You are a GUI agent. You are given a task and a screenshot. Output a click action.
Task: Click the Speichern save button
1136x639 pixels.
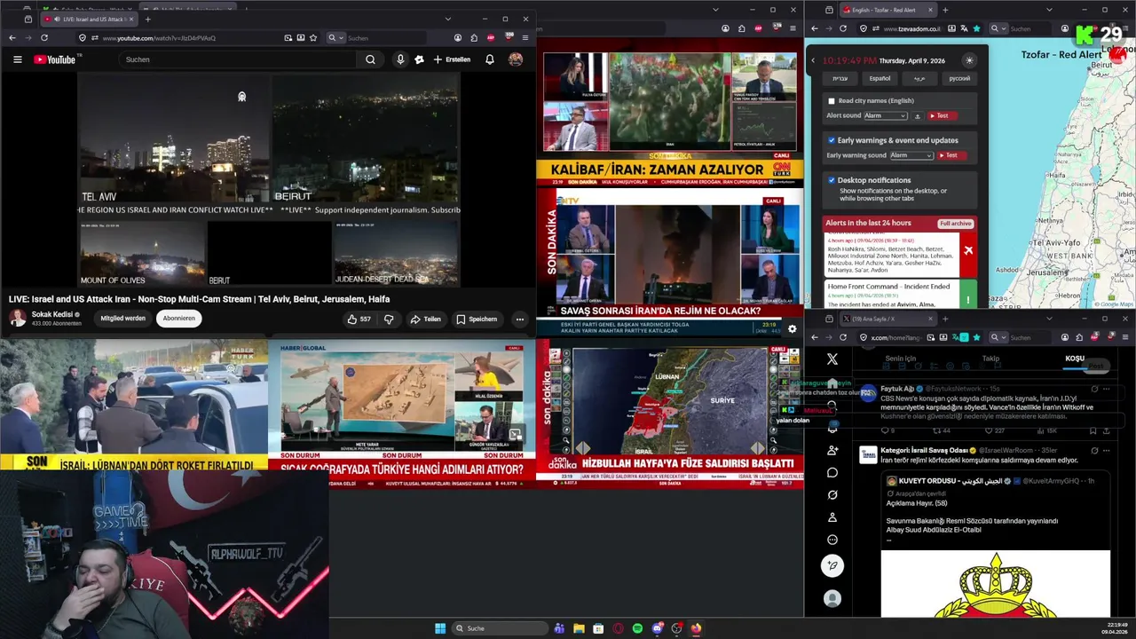477,319
